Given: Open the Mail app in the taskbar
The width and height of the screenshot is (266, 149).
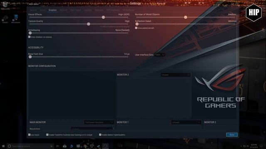Looking at the screenshot, I should tap(65, 146).
